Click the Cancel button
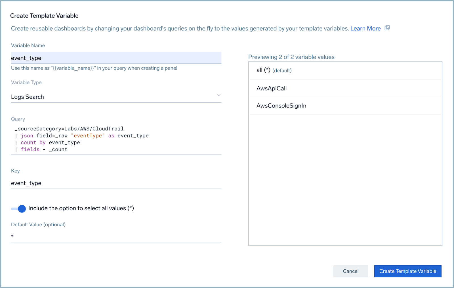The image size is (454, 288). pos(350,271)
